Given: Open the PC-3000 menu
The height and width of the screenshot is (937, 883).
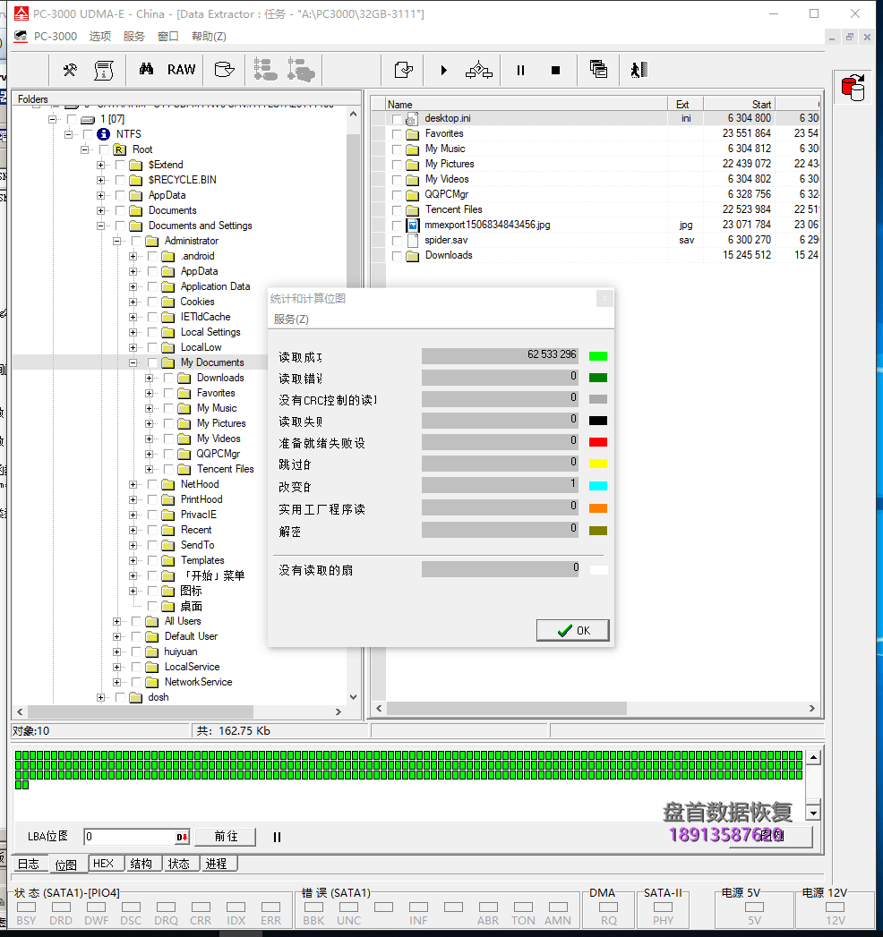Looking at the screenshot, I should pos(56,37).
